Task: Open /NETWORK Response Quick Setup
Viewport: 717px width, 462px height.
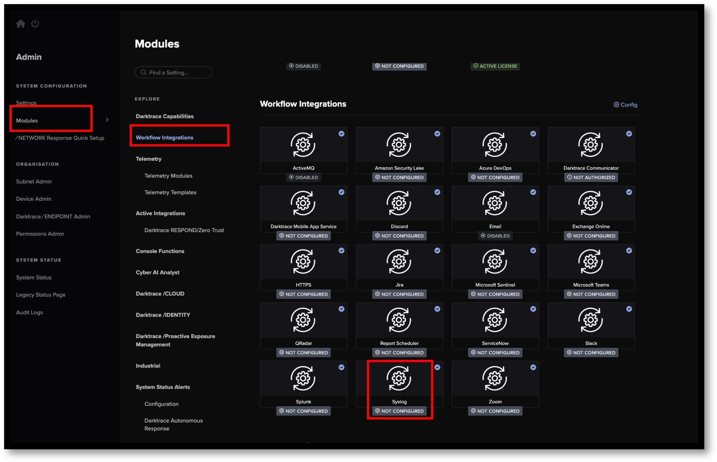Action: (x=60, y=138)
